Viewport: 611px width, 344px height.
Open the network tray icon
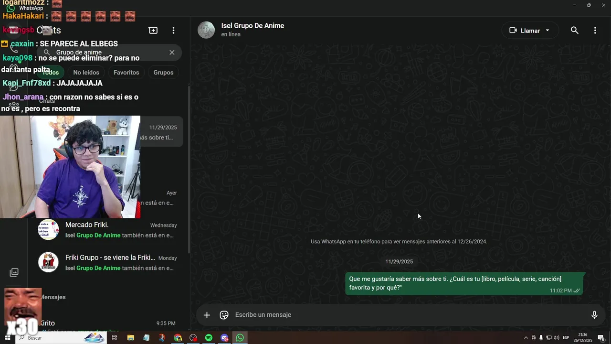[x=548, y=338]
